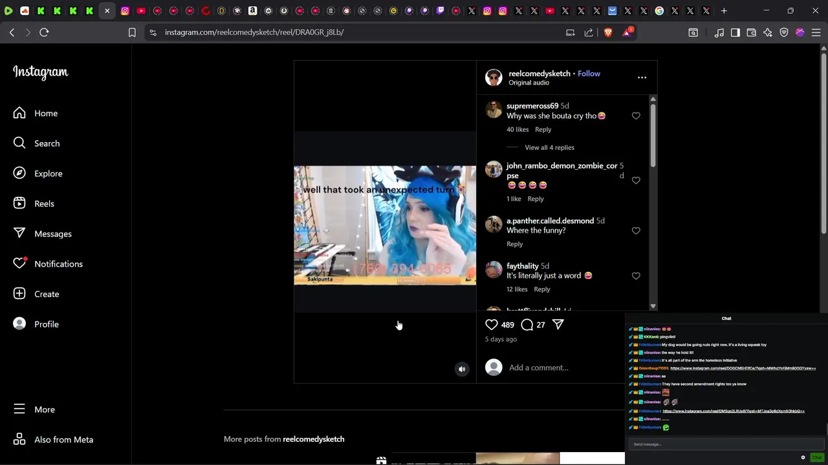Bookmark this page with the bookmark icon
Screen dimensions: 828x465
(x=132, y=32)
